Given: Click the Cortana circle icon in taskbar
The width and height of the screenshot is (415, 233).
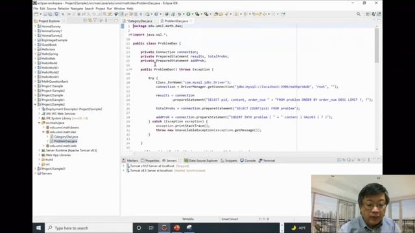Looking at the screenshot, I should click(x=139, y=228).
